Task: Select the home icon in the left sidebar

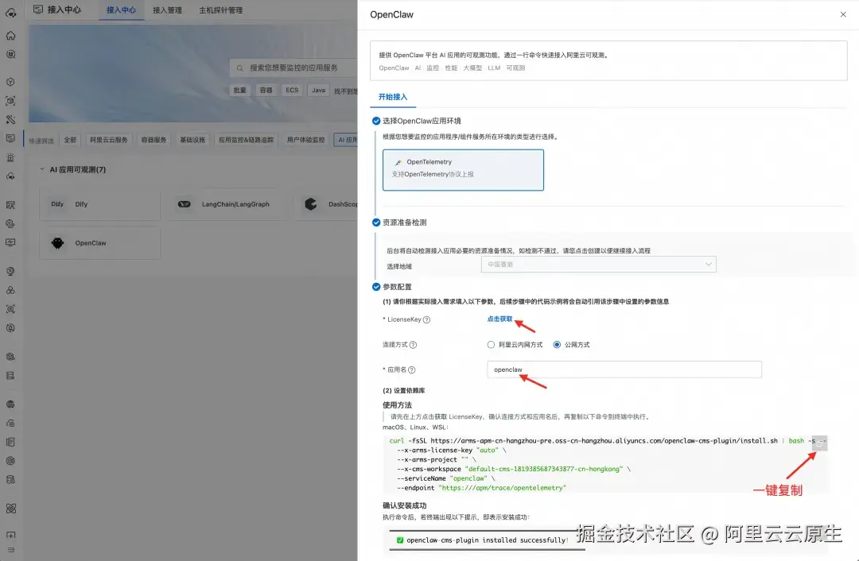Action: tap(10, 35)
